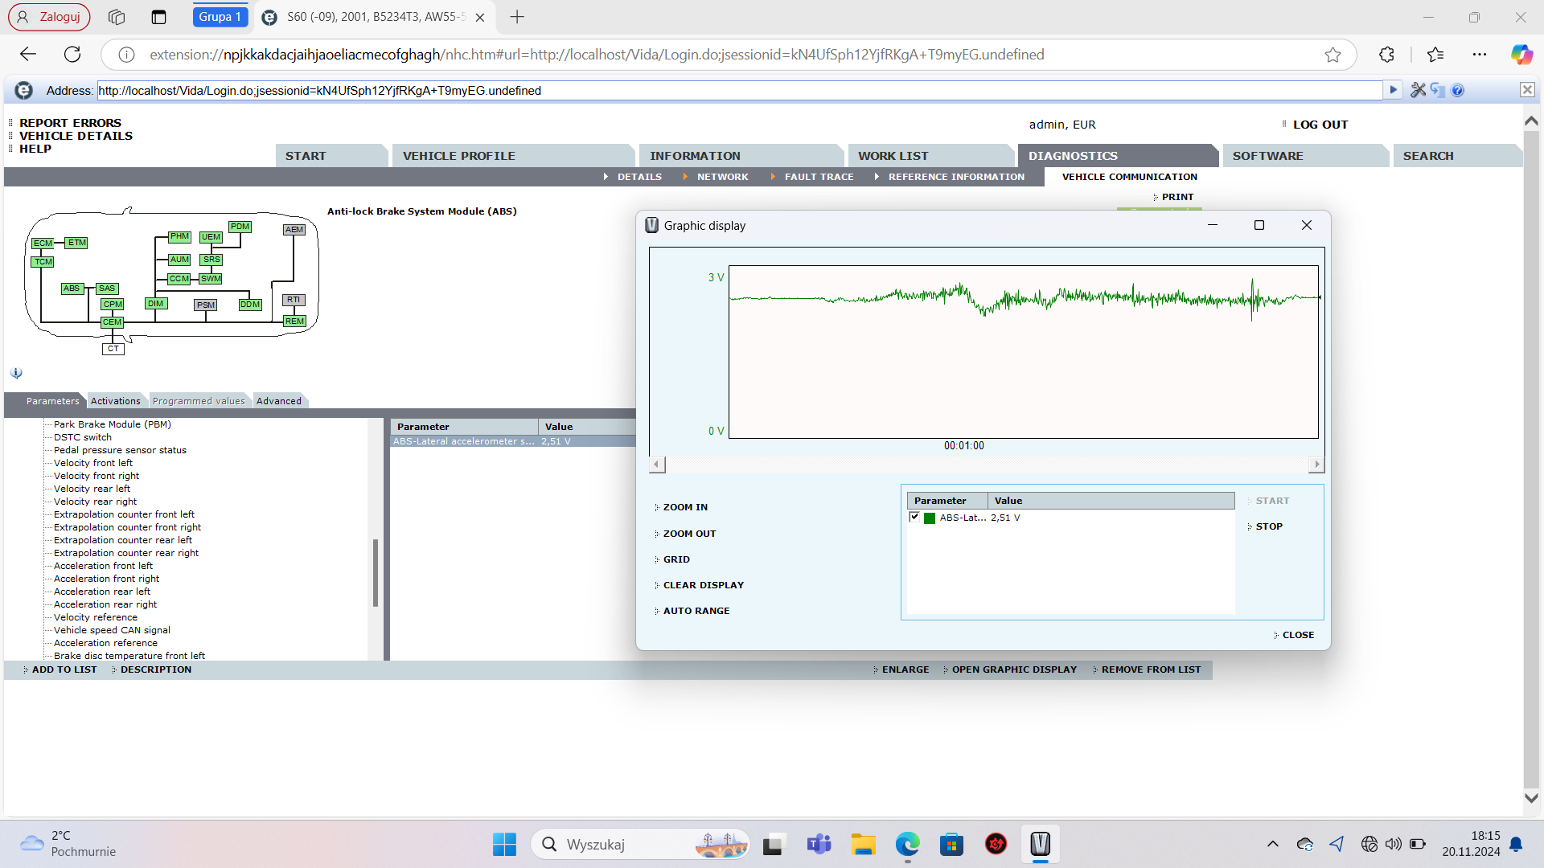This screenshot has height=868, width=1544.
Task: Click the browser extensions puzzle icon
Action: tap(1386, 55)
